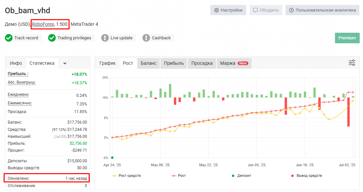Click the +18.07% profit value
Viewport: 363px width, 192px height.
click(x=79, y=74)
